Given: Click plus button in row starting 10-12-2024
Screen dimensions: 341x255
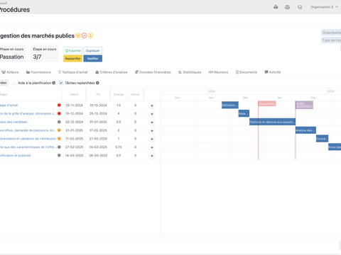Looking at the screenshot, I should [x=152, y=114].
